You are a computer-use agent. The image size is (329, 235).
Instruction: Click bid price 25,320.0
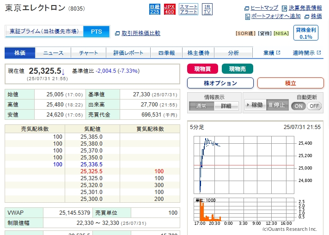[91, 185]
